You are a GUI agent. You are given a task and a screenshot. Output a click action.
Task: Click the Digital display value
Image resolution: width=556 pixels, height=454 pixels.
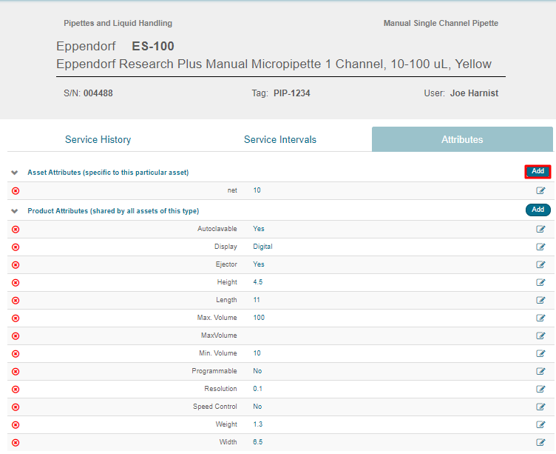point(262,247)
